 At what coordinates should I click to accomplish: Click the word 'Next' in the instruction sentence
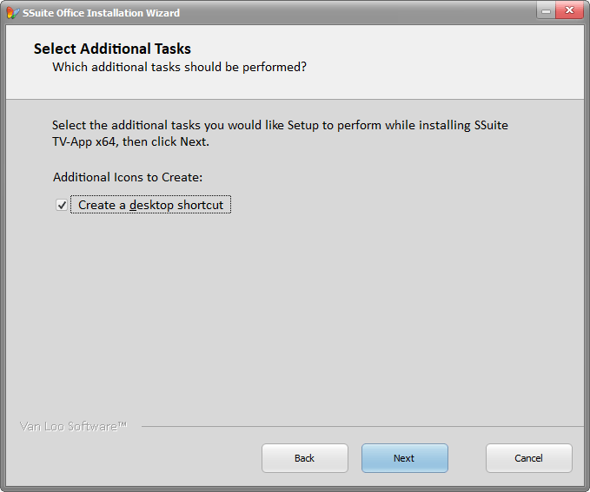[194, 141]
